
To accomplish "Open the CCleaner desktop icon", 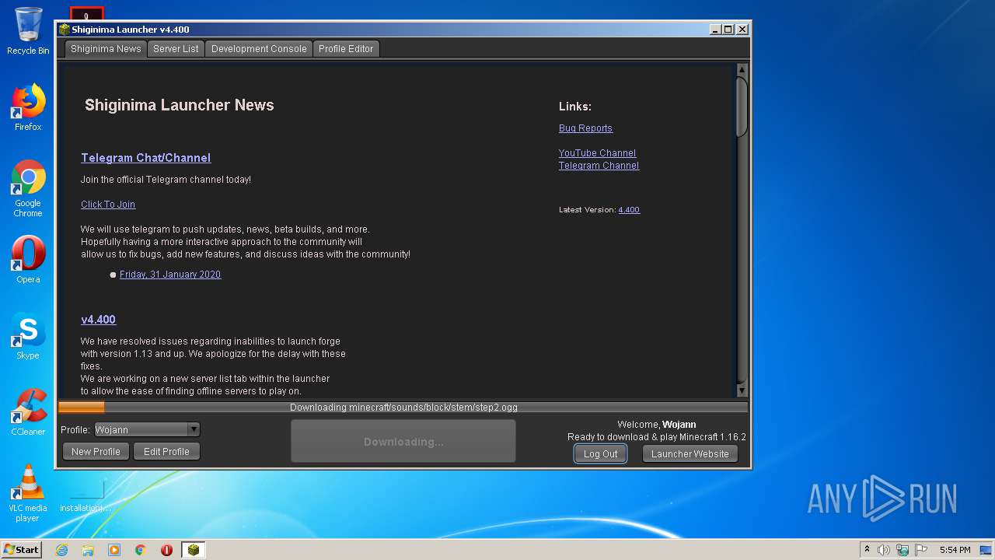I will (28, 412).
